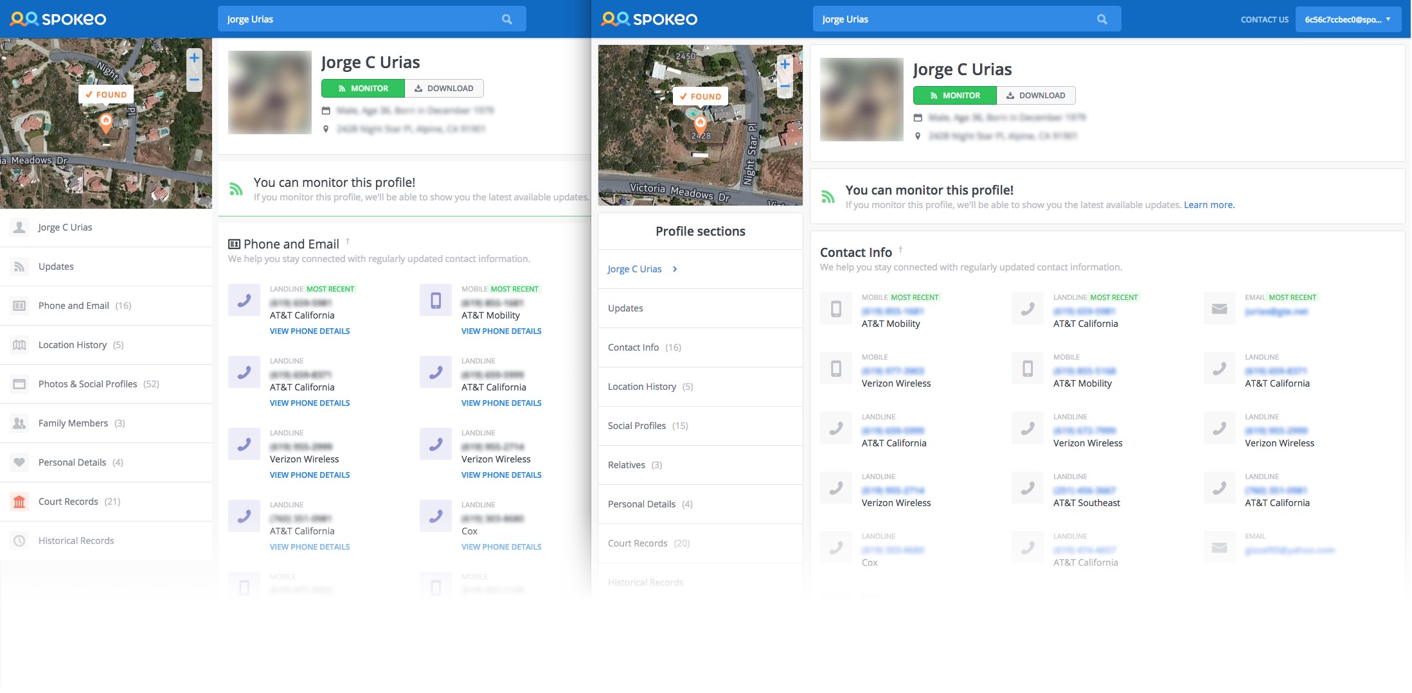Click the clock icon beside Historical Records
The width and height of the screenshot is (1412, 693).
coord(19,541)
